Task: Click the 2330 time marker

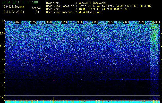Action: (x=157, y=22)
